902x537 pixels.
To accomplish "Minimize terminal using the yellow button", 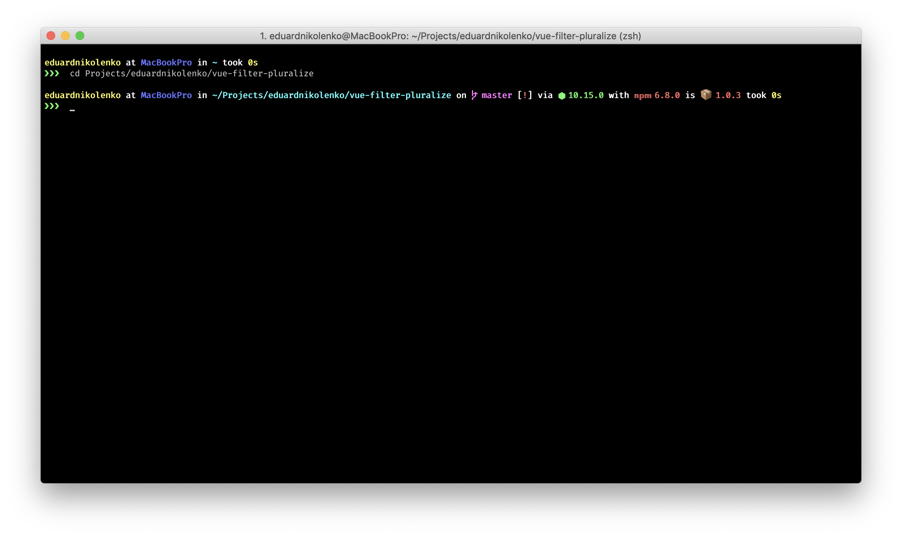I will click(x=65, y=36).
